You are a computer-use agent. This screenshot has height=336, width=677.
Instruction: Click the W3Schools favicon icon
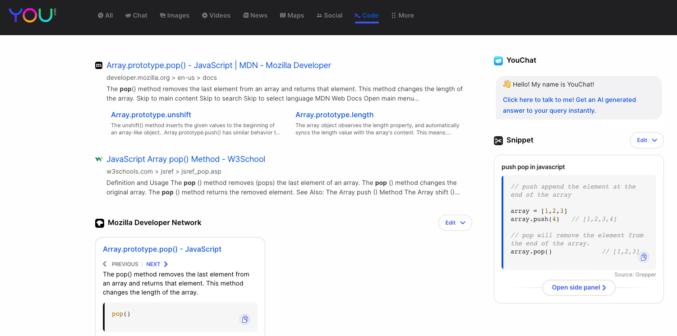pos(99,159)
